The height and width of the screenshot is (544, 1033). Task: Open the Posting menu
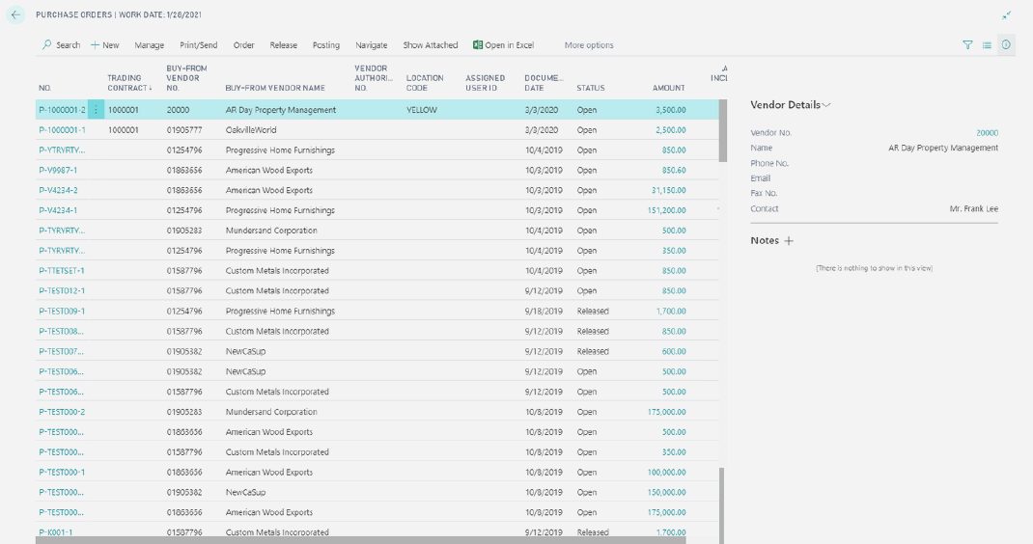pyautogui.click(x=325, y=45)
